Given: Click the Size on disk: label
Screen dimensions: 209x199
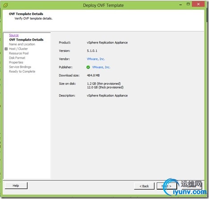Looking at the screenshot, I should point(67,84).
